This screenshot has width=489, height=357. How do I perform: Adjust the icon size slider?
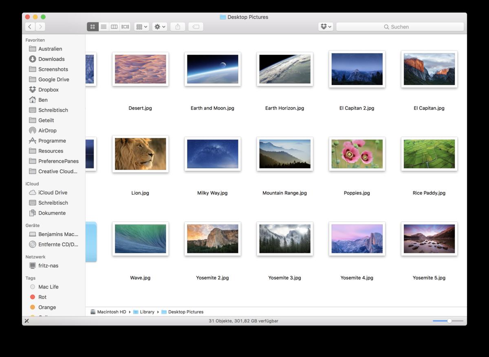[449, 321]
